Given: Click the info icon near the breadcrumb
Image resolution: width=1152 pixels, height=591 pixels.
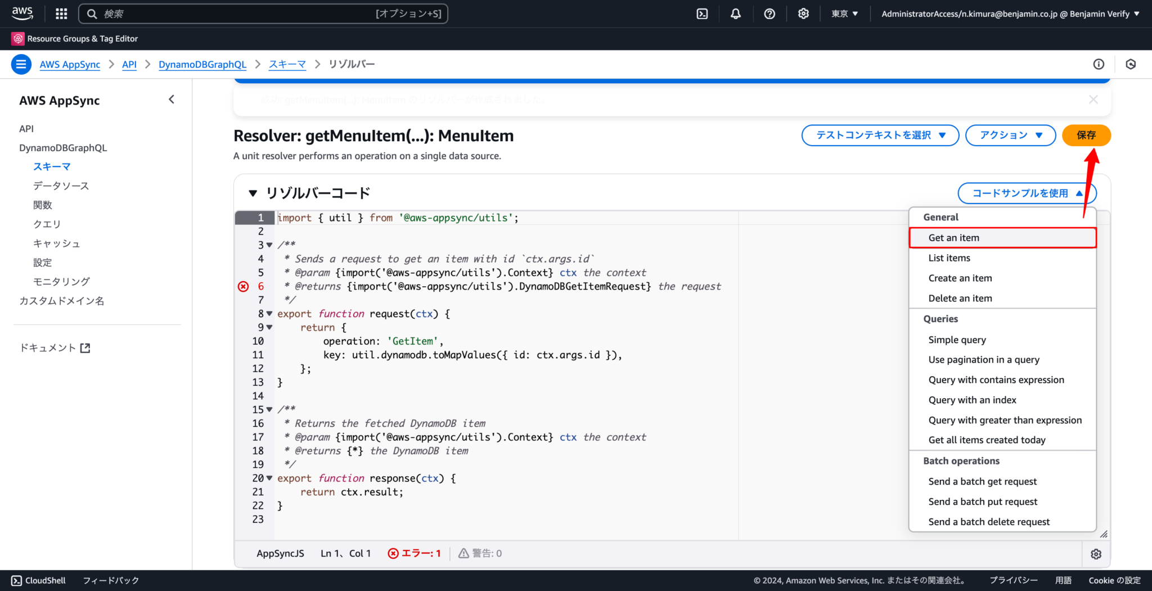Looking at the screenshot, I should point(1098,64).
